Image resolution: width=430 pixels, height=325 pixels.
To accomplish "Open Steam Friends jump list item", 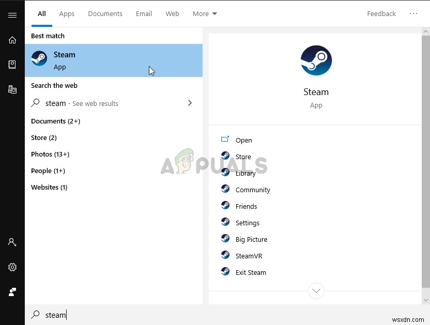I will [246, 206].
